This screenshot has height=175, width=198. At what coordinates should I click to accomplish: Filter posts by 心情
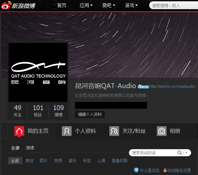point(101,161)
